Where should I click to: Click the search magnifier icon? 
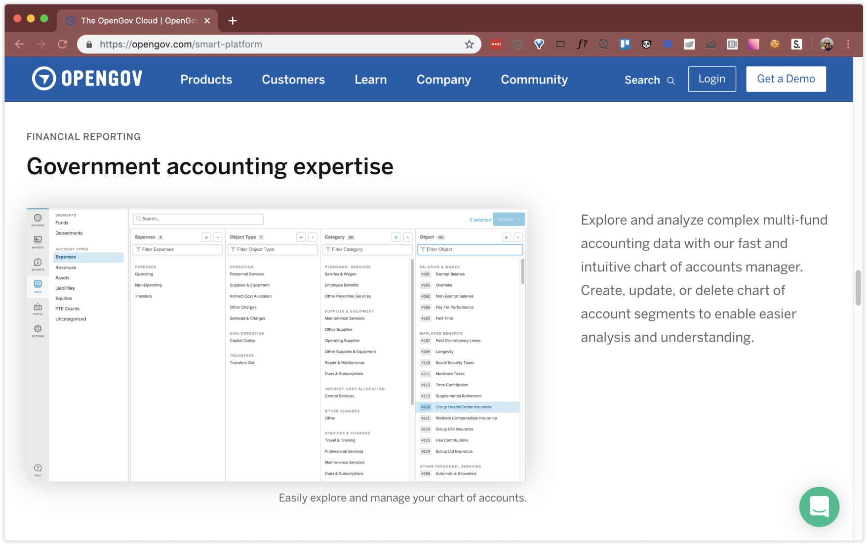tap(671, 80)
